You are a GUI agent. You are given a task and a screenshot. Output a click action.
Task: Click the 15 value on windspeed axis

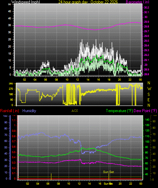(9, 54)
